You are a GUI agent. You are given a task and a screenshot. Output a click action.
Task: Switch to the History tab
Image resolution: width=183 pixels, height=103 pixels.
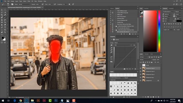point(112,9)
